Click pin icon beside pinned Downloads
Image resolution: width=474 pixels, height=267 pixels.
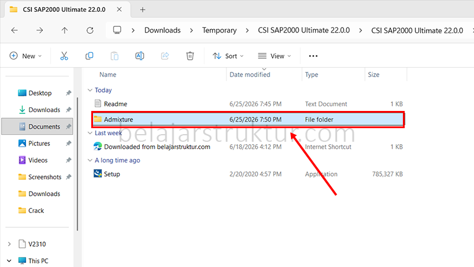pos(69,110)
